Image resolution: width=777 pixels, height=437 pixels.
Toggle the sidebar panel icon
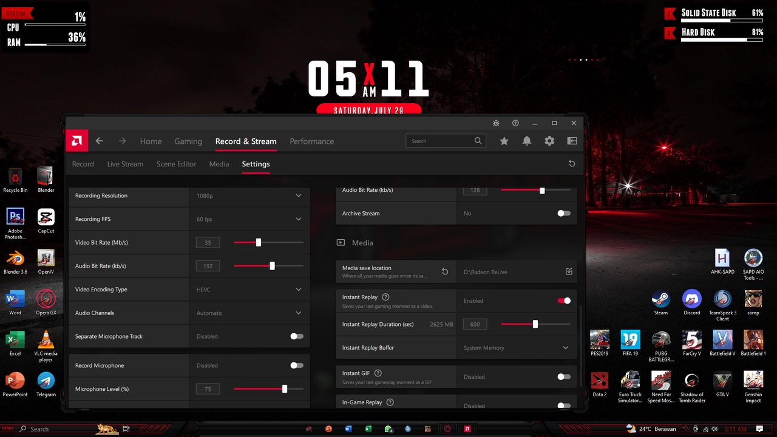[572, 141]
